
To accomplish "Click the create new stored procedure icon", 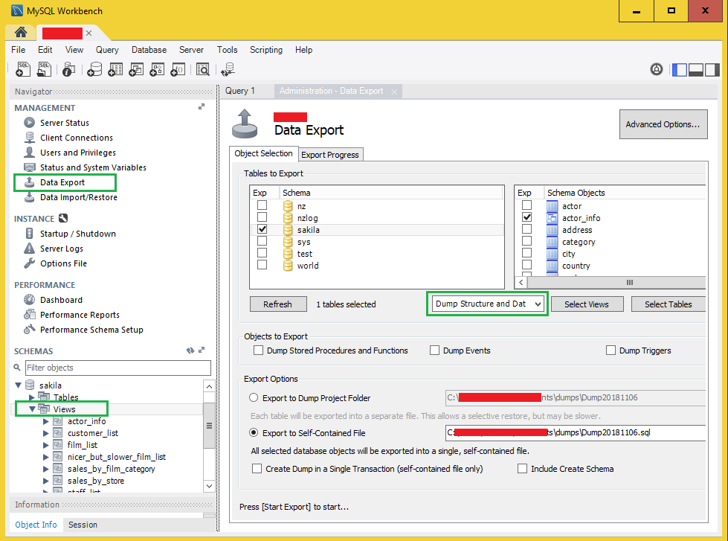I will pyautogui.click(x=157, y=69).
